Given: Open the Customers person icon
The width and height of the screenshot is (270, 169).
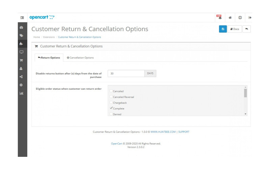Looking at the screenshot, I should coord(22,68).
